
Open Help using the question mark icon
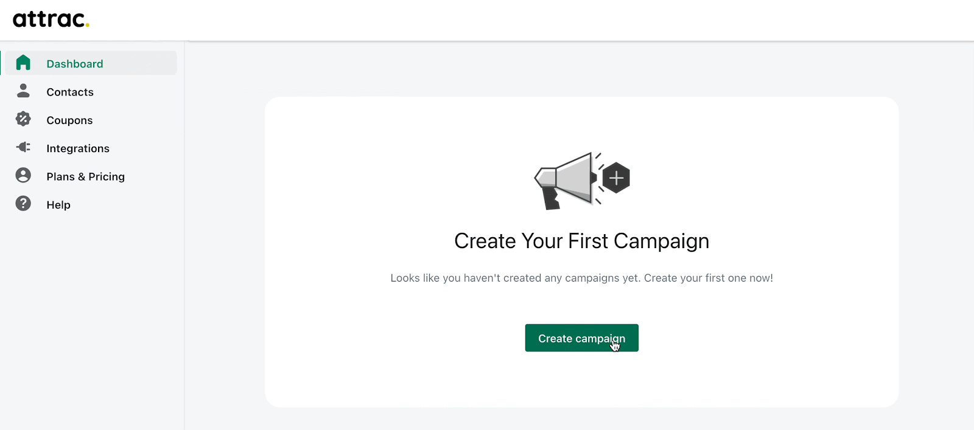coord(23,203)
